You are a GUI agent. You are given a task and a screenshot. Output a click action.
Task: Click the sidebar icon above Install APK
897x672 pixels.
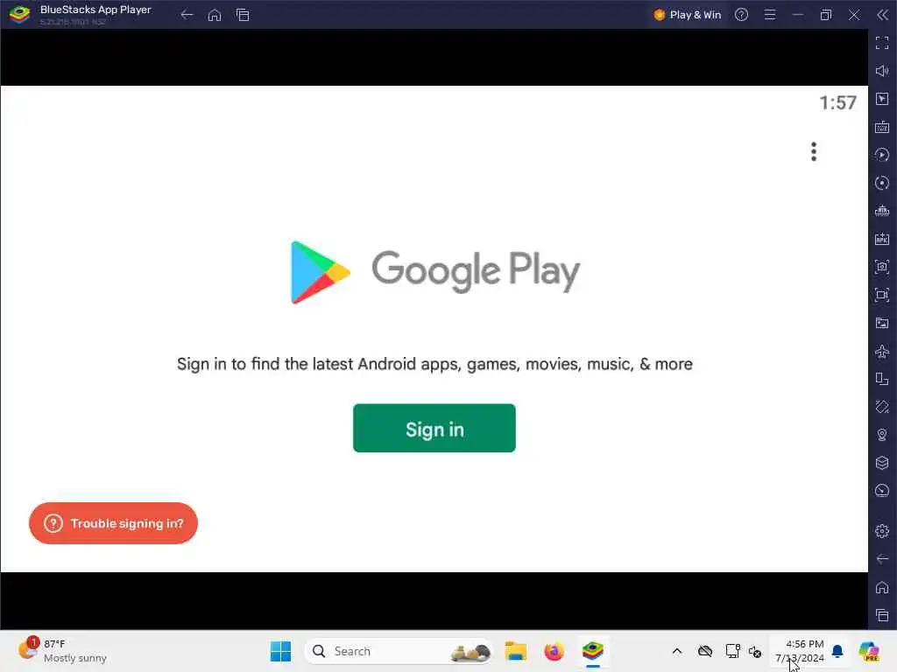[x=882, y=211]
